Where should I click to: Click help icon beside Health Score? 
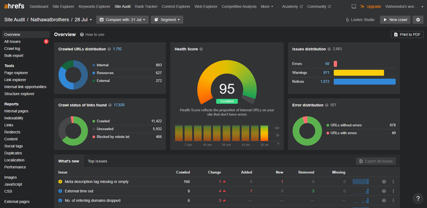point(201,49)
